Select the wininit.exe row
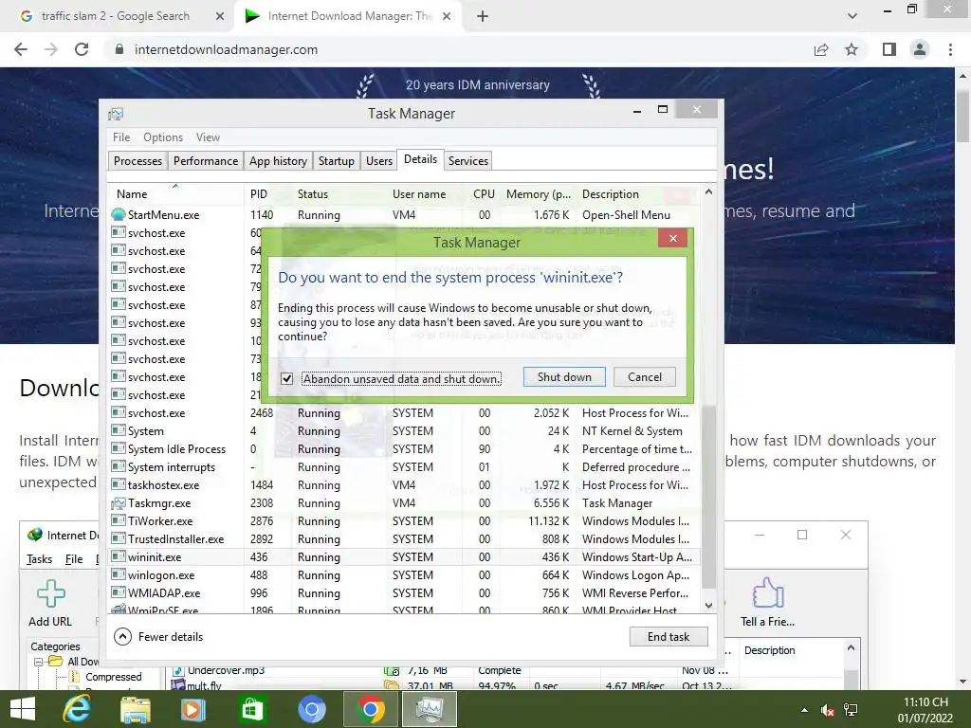971x728 pixels. coord(404,557)
